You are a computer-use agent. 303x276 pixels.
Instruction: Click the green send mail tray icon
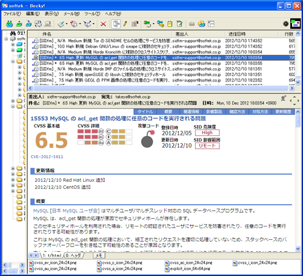tap(19, 24)
